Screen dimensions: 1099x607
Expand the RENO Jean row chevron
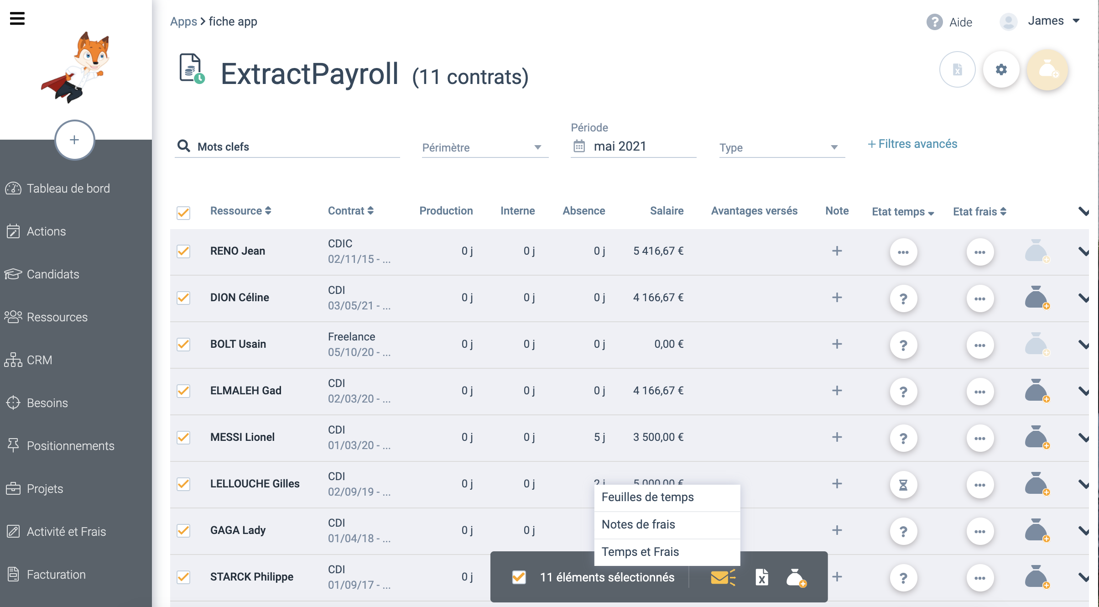click(1083, 251)
